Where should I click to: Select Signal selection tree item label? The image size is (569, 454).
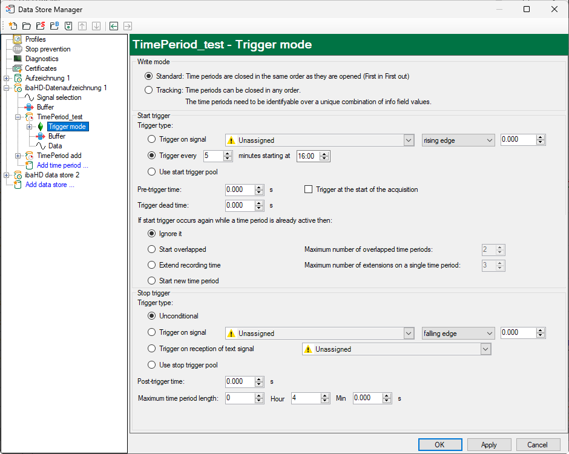59,97
